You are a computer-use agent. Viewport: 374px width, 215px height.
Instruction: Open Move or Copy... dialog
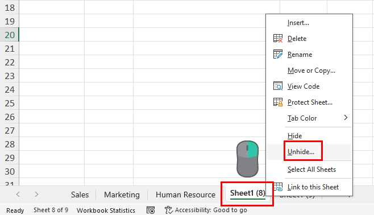[x=311, y=71]
